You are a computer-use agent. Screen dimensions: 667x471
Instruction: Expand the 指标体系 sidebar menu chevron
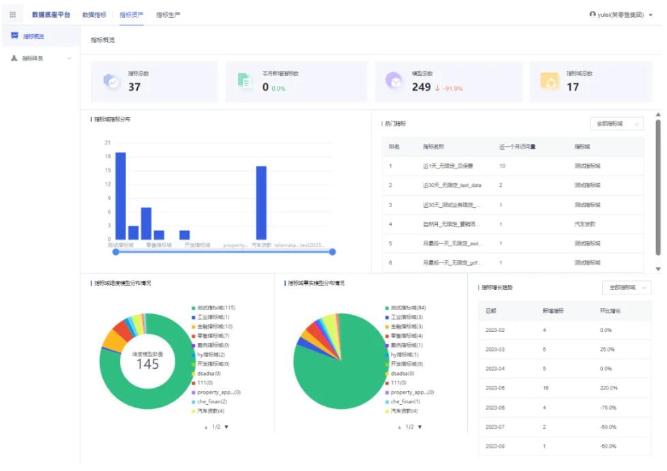pyautogui.click(x=69, y=59)
